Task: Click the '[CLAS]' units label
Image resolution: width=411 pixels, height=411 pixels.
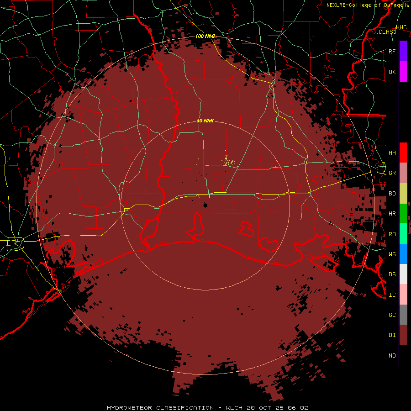Action: [x=386, y=32]
